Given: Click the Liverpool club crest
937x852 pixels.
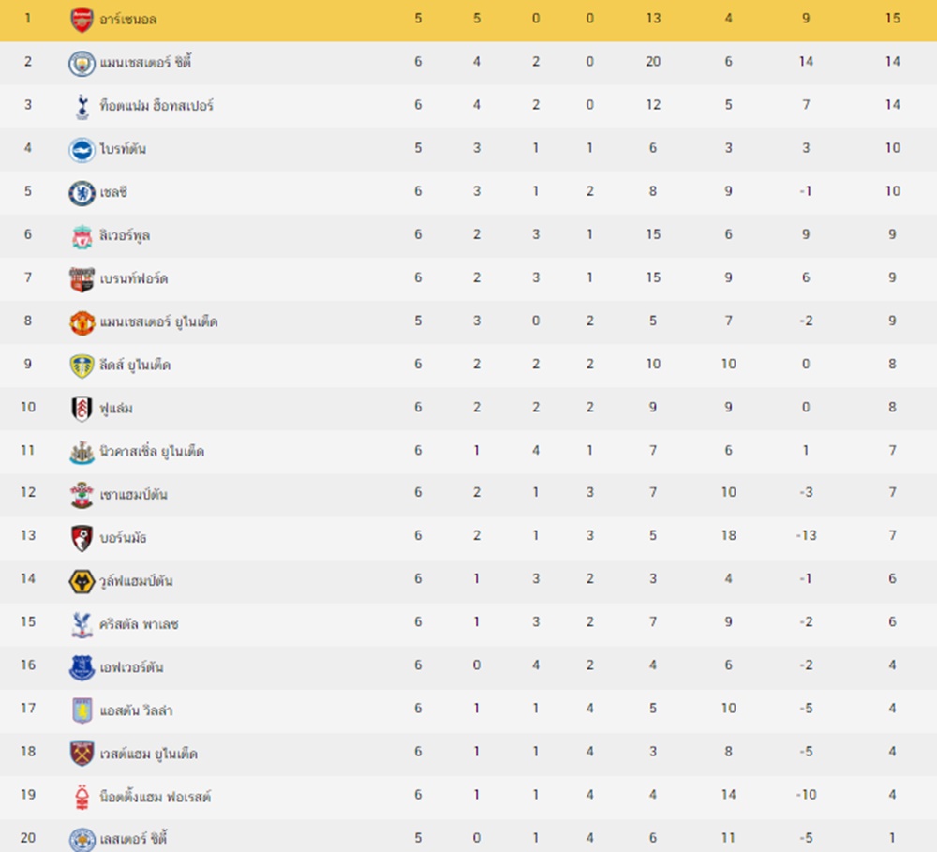Looking at the screenshot, I should pyautogui.click(x=82, y=236).
